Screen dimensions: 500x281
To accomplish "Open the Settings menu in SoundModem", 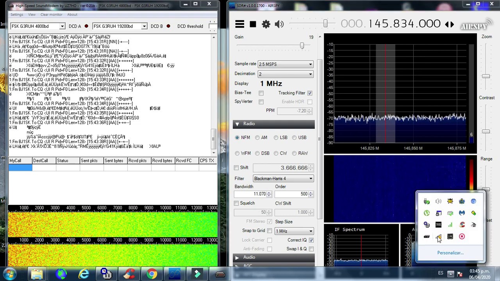I will click(x=17, y=14).
